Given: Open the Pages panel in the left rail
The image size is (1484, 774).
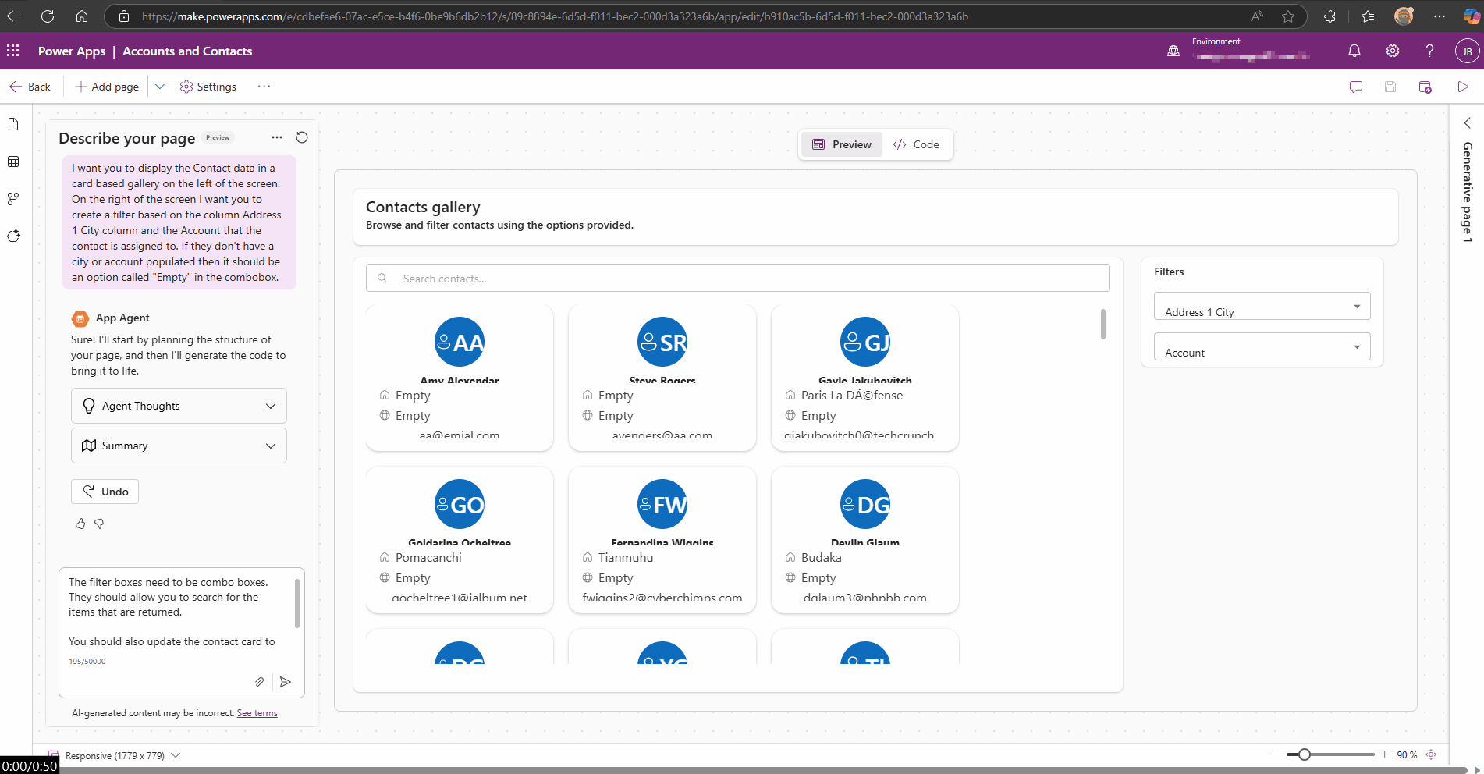Looking at the screenshot, I should coord(13,123).
